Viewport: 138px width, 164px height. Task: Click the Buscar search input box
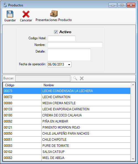(x=43, y=78)
